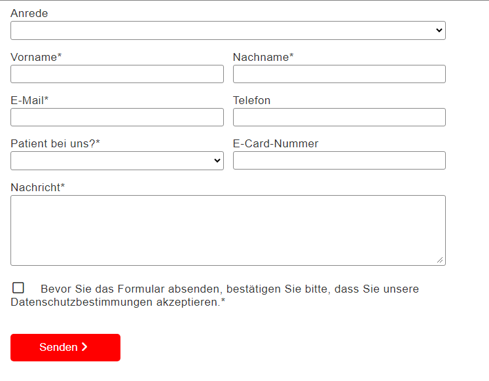This screenshot has height=381, width=489.
Task: Click the right-pointing chevron icon on the Senden button
Action: (x=84, y=347)
